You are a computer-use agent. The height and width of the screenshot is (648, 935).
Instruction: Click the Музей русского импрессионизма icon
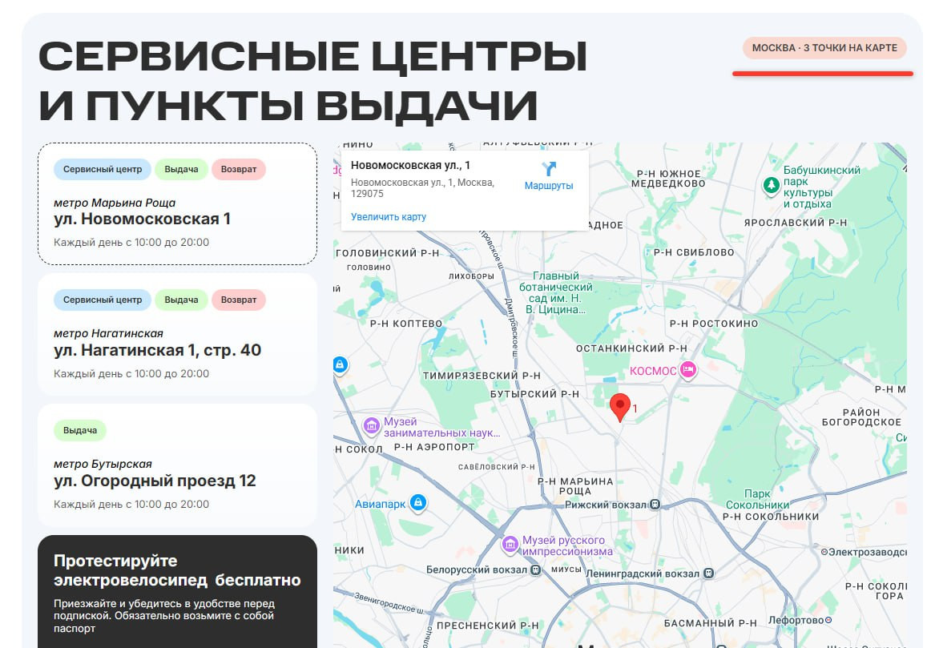click(x=510, y=544)
